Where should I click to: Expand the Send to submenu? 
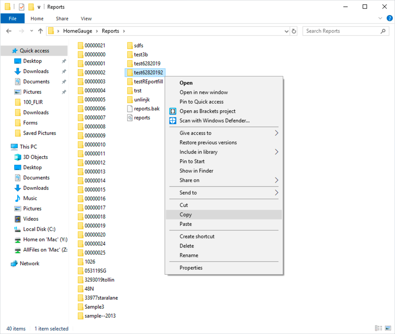pos(224,193)
